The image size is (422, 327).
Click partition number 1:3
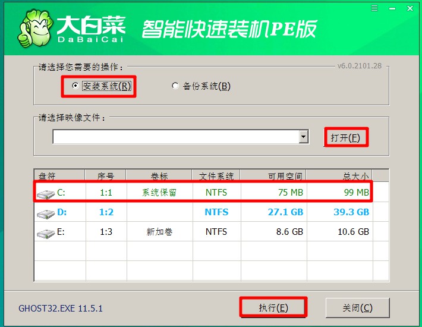106,232
